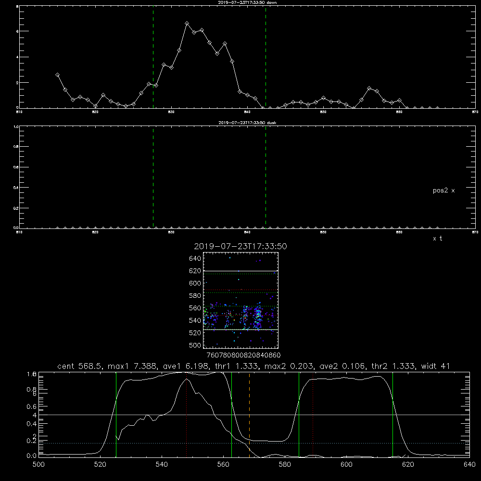The width and height of the screenshot is (481, 481).
Task: Click bottom plot x-axis label 540
Action: (x=162, y=465)
